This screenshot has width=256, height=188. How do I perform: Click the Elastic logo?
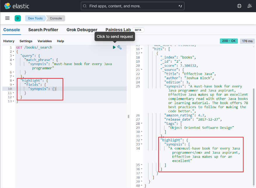pos(17,6)
